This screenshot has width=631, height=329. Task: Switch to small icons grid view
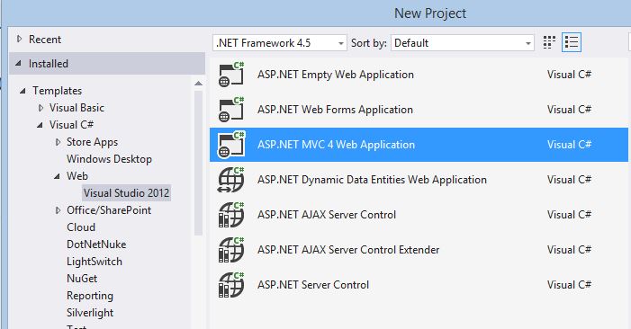(x=549, y=42)
